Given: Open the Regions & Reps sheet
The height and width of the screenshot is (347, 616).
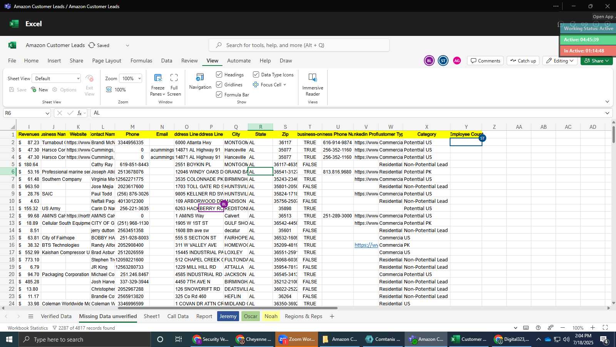Looking at the screenshot, I should pyautogui.click(x=303, y=316).
